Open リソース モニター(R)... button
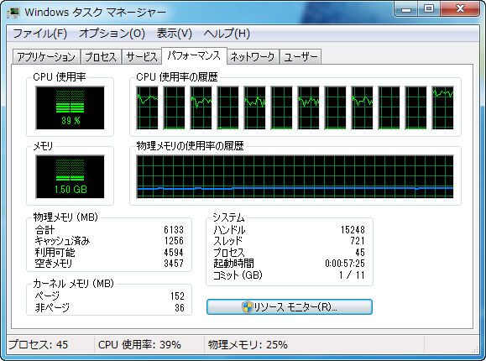The height and width of the screenshot is (361, 486). tap(290, 307)
